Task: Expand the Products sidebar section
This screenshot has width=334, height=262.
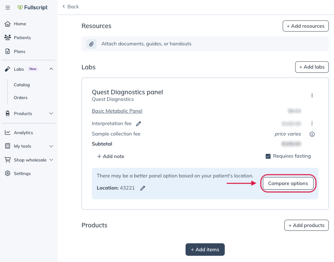Action: click(51, 113)
